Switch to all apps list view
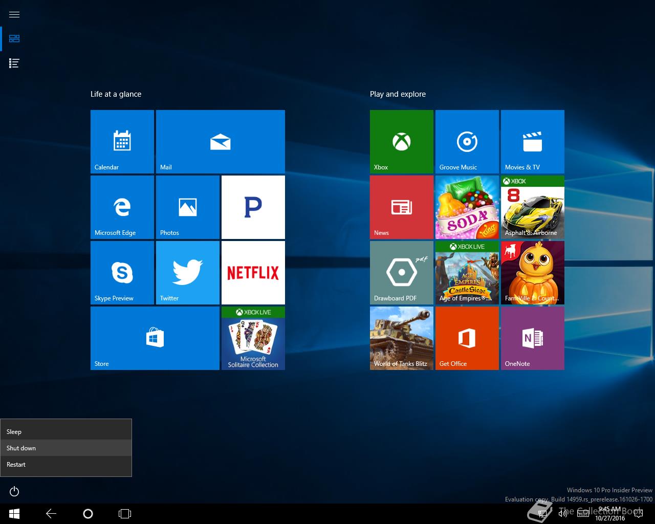 pos(14,63)
